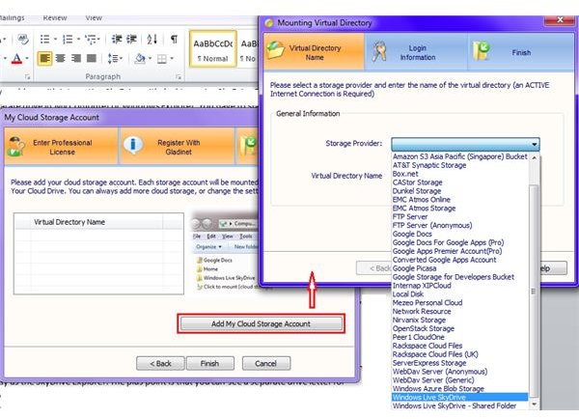Open the Review ribbon tab
The width and height of the screenshot is (579, 419).
[x=55, y=17]
